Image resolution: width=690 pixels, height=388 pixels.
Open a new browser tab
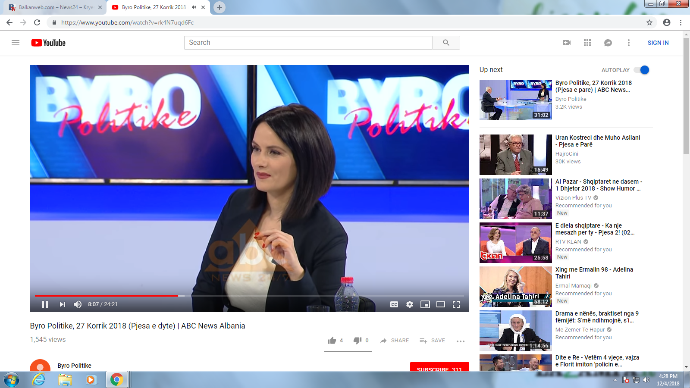tap(220, 7)
